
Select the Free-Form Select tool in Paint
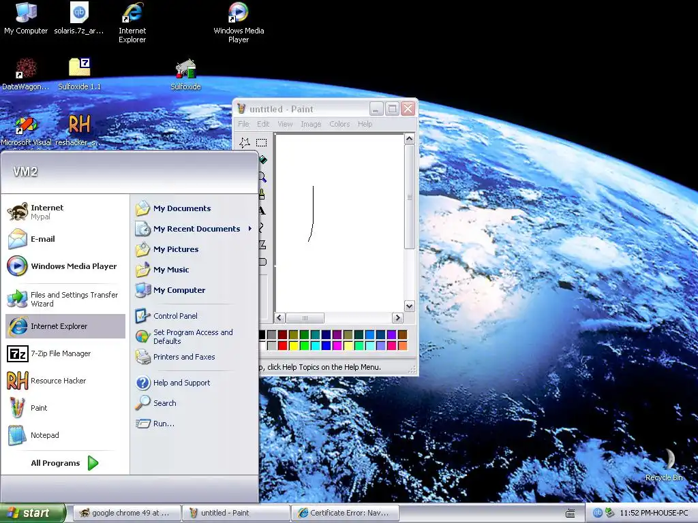[x=245, y=142]
